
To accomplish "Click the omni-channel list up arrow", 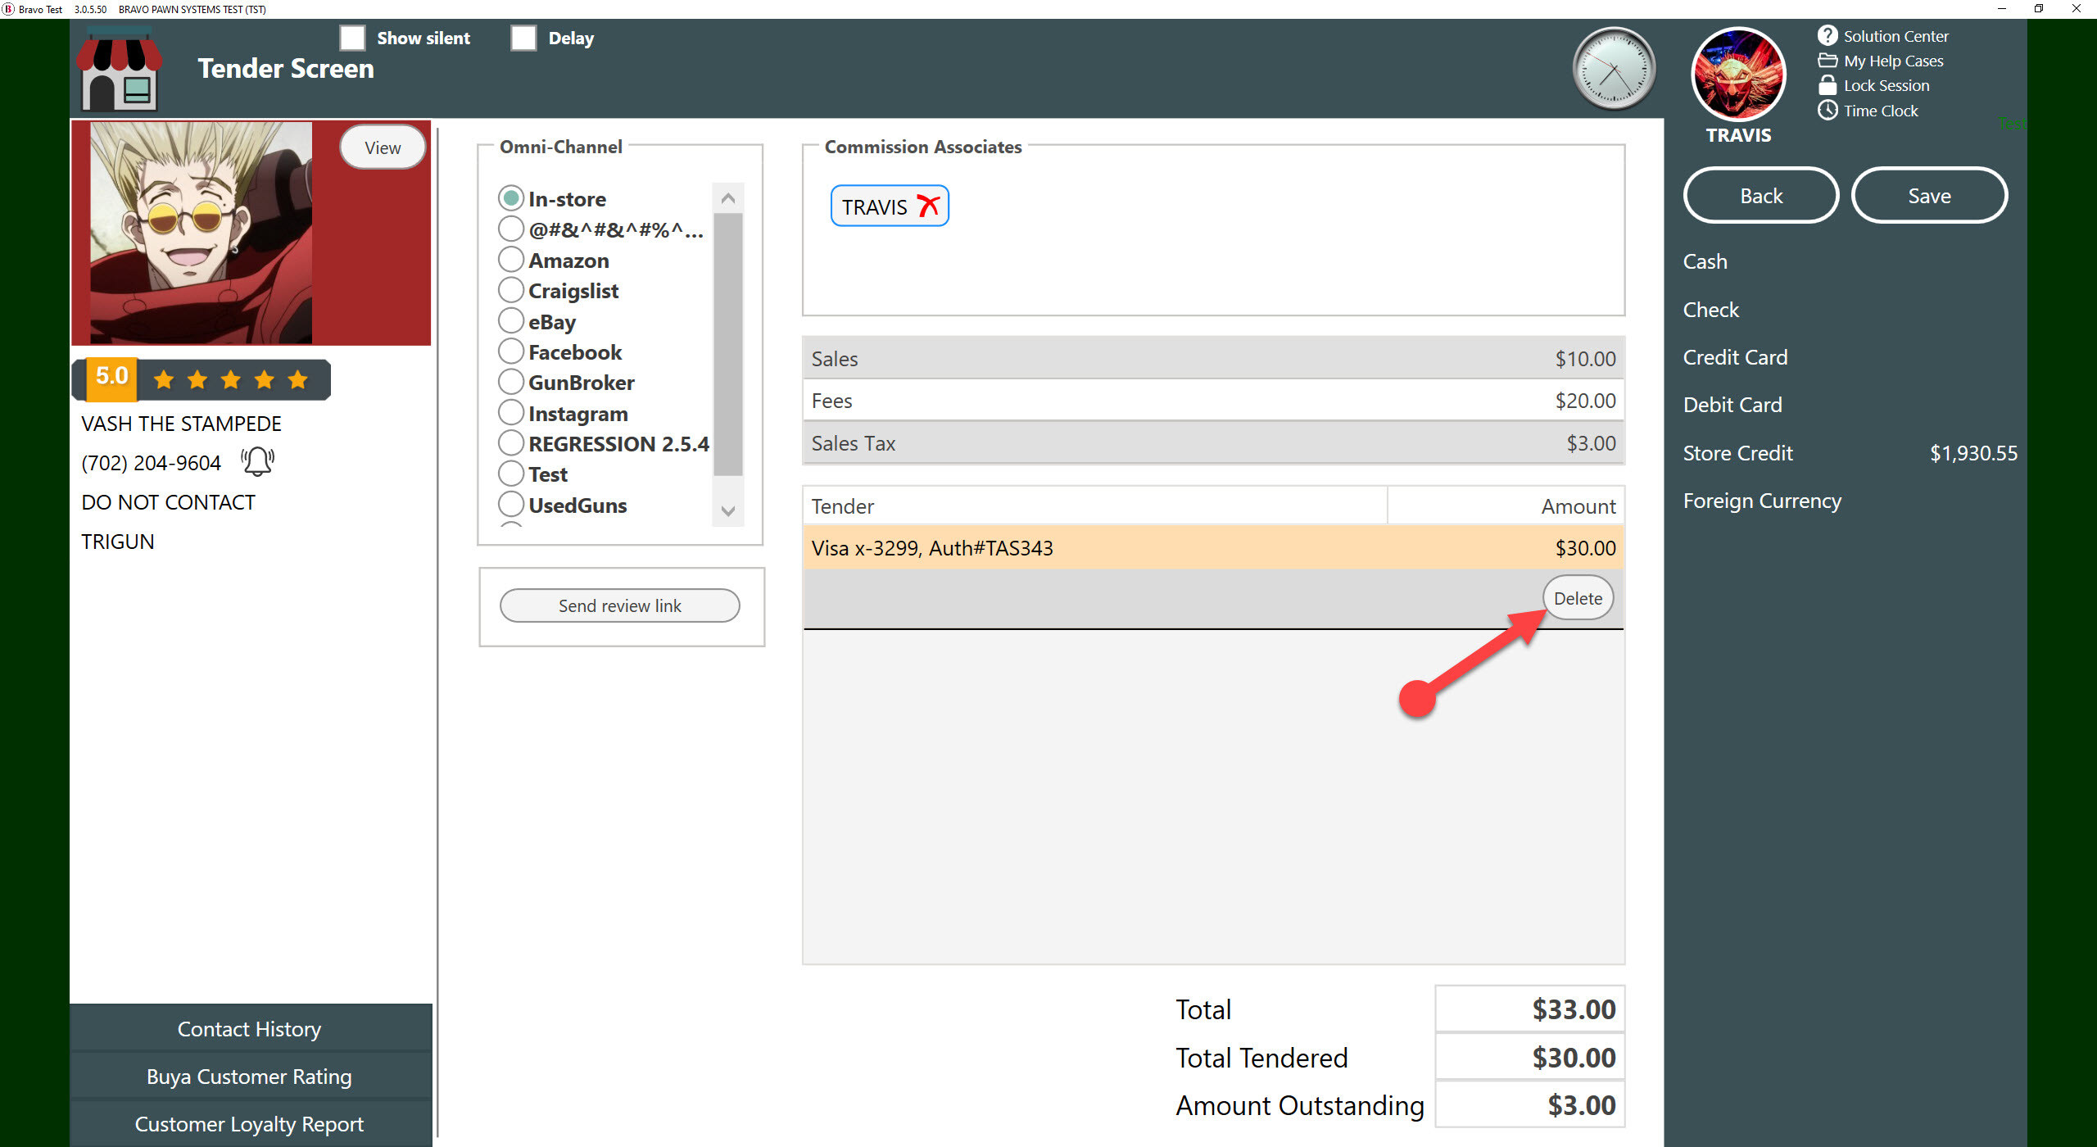I will pyautogui.click(x=727, y=198).
